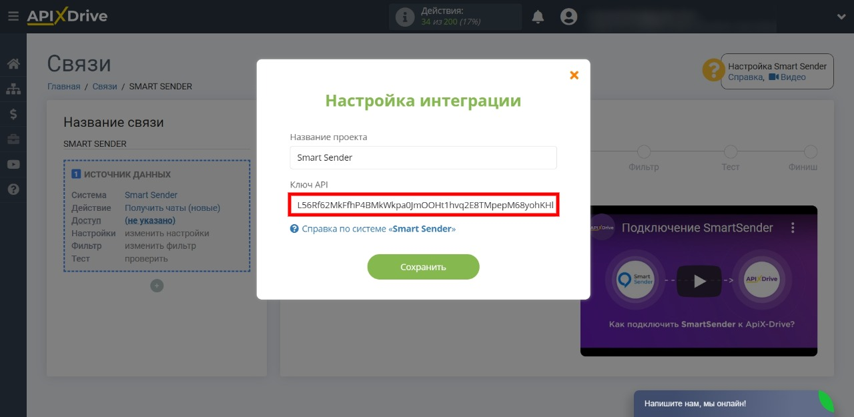Play the SmartSender connection video
Viewport: 854px width, 417px height.
pyautogui.click(x=699, y=281)
